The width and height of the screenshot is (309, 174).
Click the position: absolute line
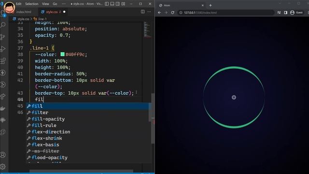coord(61,29)
